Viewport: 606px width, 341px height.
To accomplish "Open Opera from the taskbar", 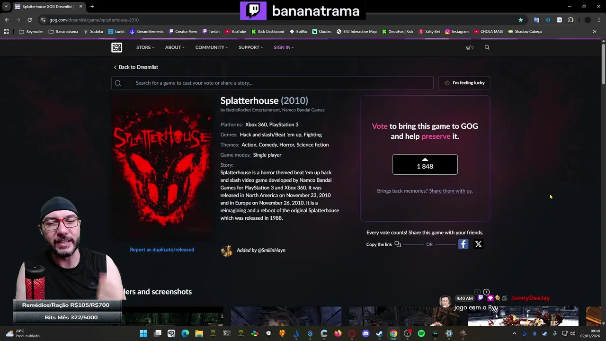I will (x=352, y=333).
